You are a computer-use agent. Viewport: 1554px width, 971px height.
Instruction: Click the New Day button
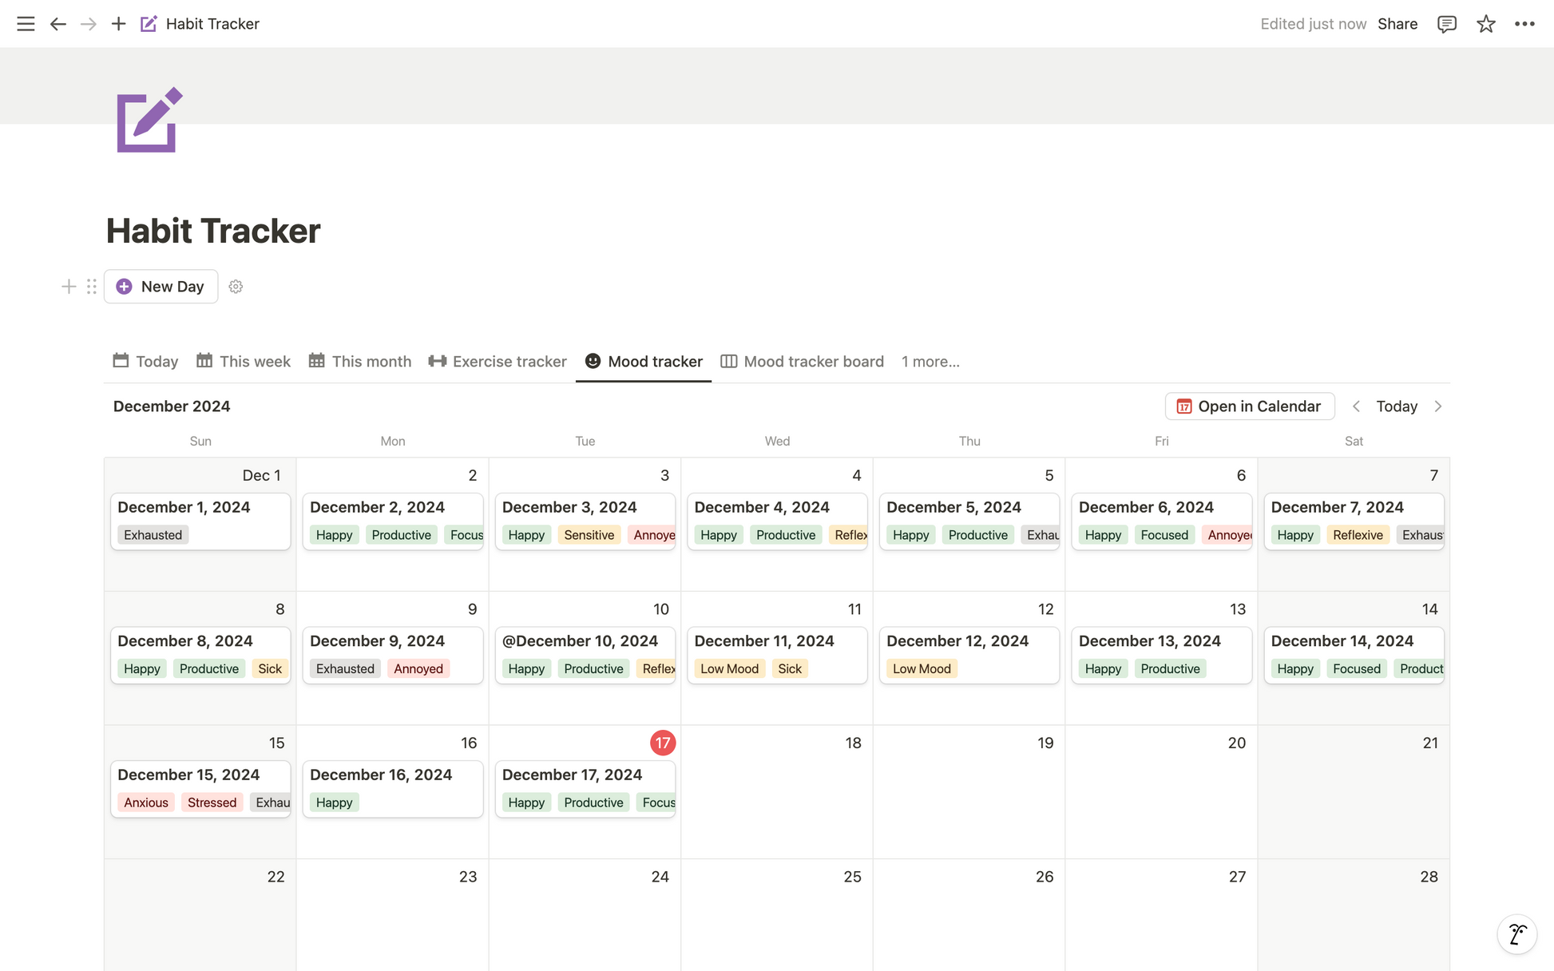tap(161, 287)
